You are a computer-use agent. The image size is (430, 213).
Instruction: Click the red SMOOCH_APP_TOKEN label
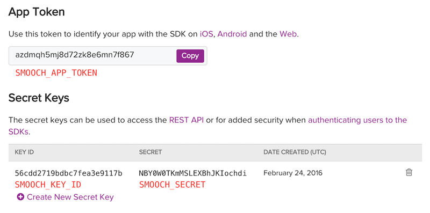pyautogui.click(x=56, y=73)
